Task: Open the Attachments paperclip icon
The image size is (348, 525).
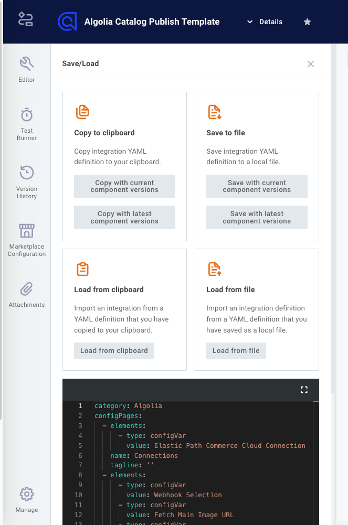Action: point(26,289)
